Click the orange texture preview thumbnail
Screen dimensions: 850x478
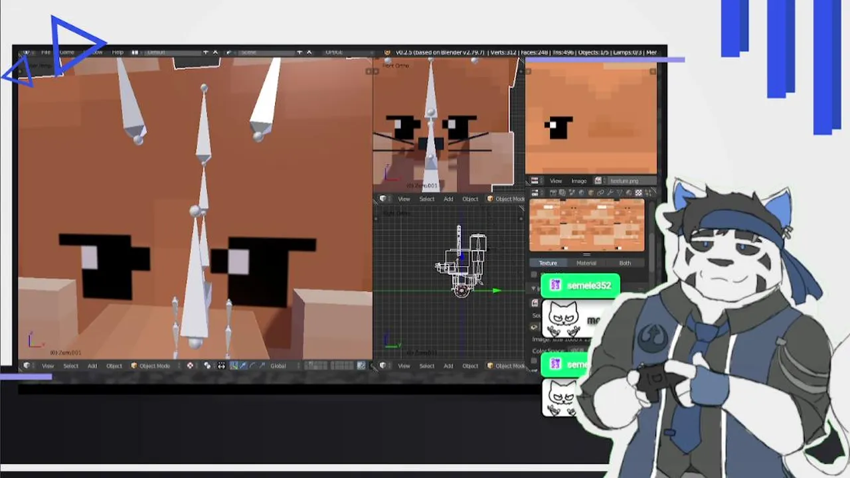coord(586,226)
